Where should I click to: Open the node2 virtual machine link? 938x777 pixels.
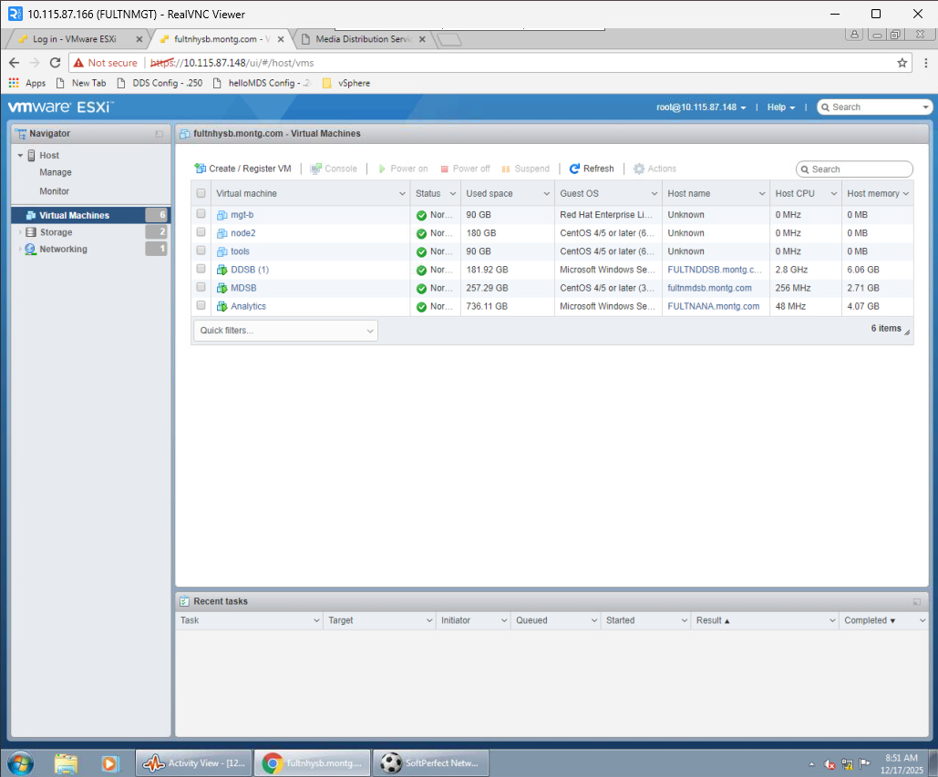(x=242, y=233)
